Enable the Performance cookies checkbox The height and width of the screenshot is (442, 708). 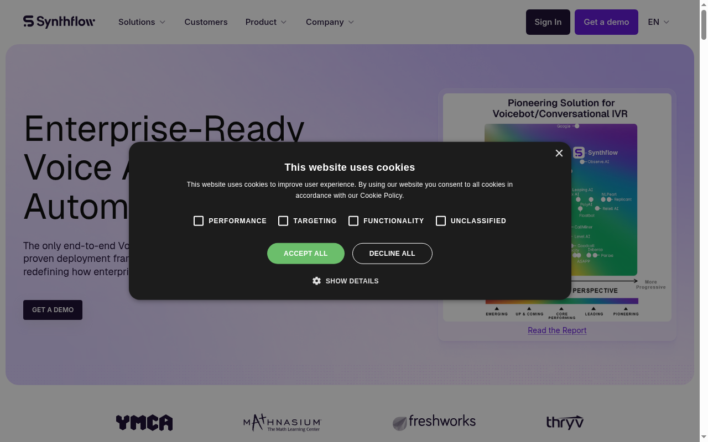pyautogui.click(x=199, y=221)
